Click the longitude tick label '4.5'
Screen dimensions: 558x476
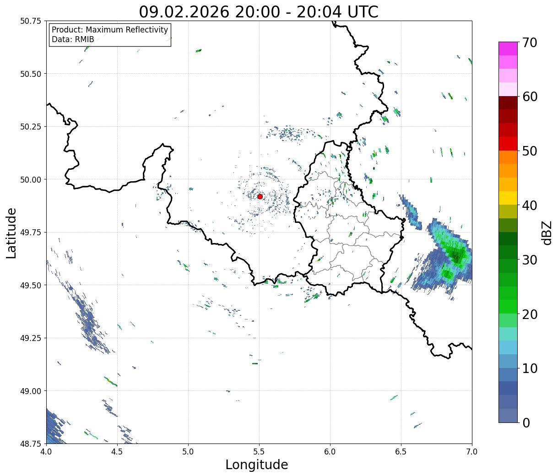[117, 452]
